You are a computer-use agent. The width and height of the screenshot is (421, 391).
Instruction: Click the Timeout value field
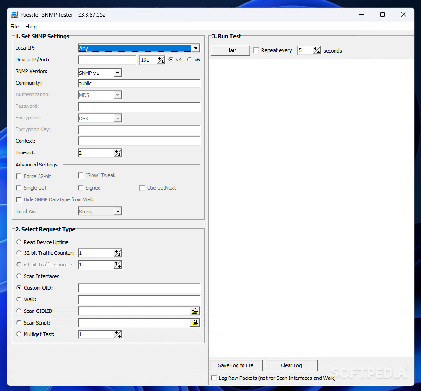(96, 153)
